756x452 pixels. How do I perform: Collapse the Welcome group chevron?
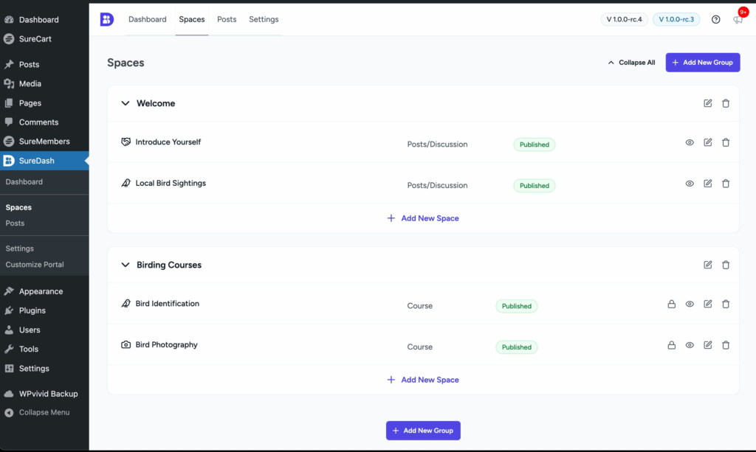click(126, 104)
